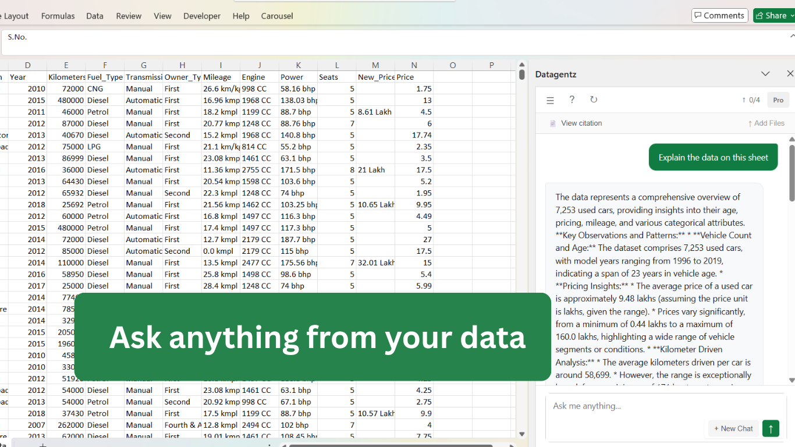Screen dimensions: 795x447
Task: Switch to the Developer tab
Action: point(201,16)
